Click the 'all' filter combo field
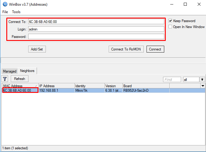The image size is (206, 152). [191, 79]
